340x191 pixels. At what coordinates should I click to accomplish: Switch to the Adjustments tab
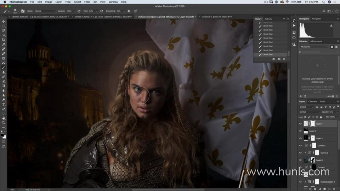coord(316,41)
